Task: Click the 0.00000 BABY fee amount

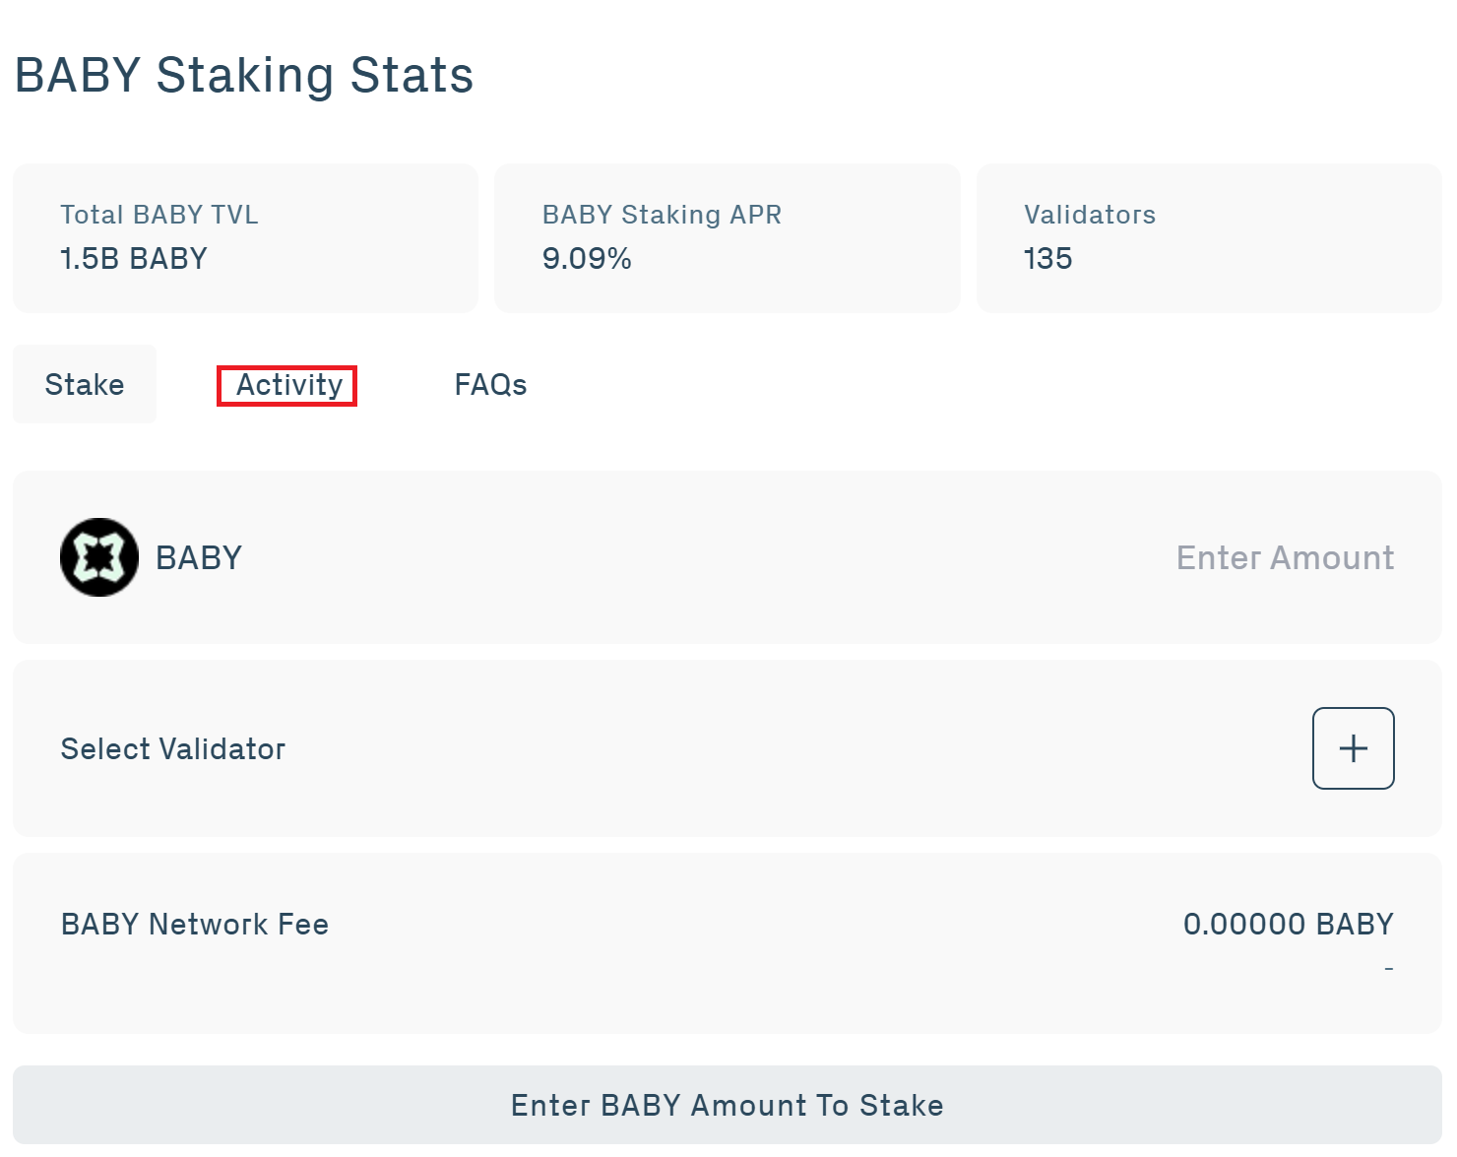Action: tap(1288, 924)
